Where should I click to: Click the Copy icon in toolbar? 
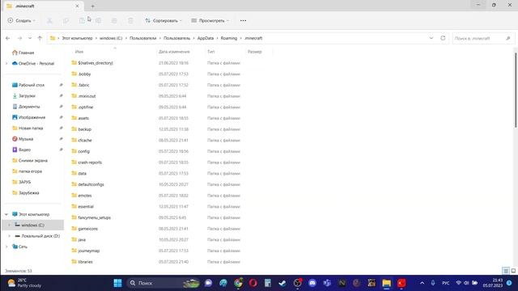point(66,20)
